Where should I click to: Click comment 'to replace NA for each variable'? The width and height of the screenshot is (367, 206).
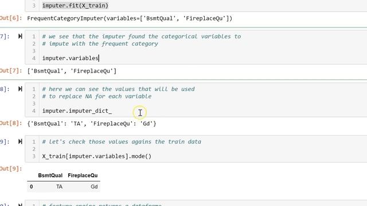(97, 96)
